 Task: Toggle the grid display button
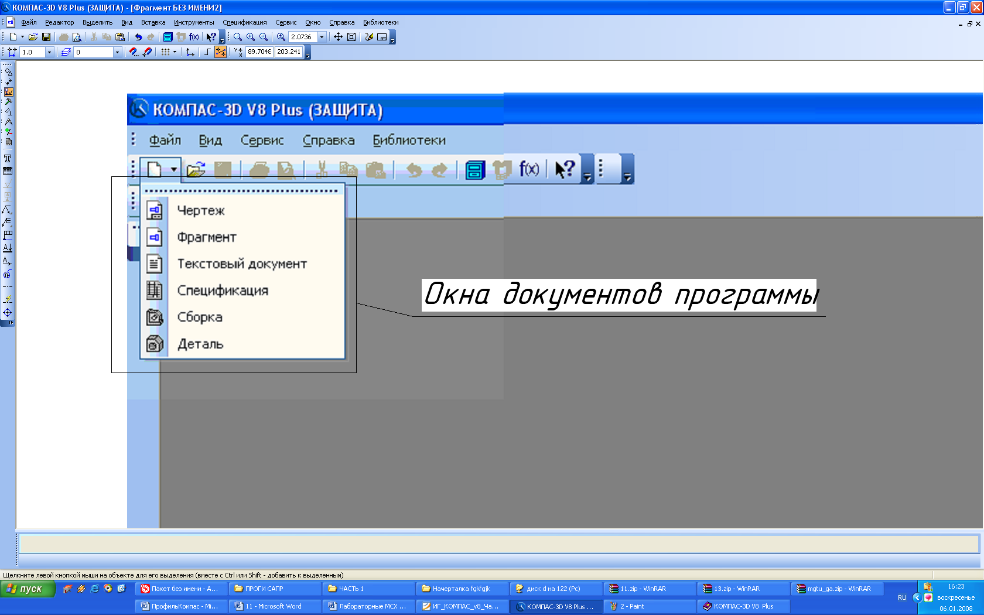click(x=165, y=52)
